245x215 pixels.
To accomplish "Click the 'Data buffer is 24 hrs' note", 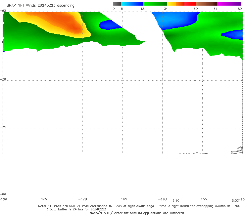I will 76,209.
